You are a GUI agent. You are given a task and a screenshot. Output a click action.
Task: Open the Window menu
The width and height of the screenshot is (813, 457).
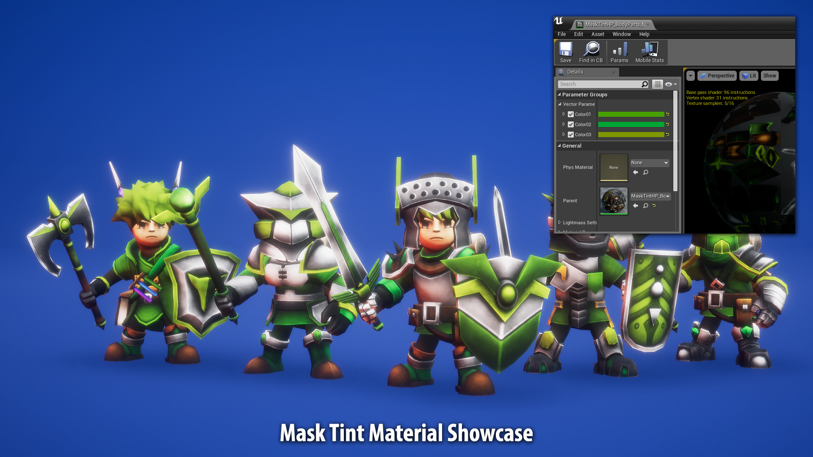click(x=621, y=34)
